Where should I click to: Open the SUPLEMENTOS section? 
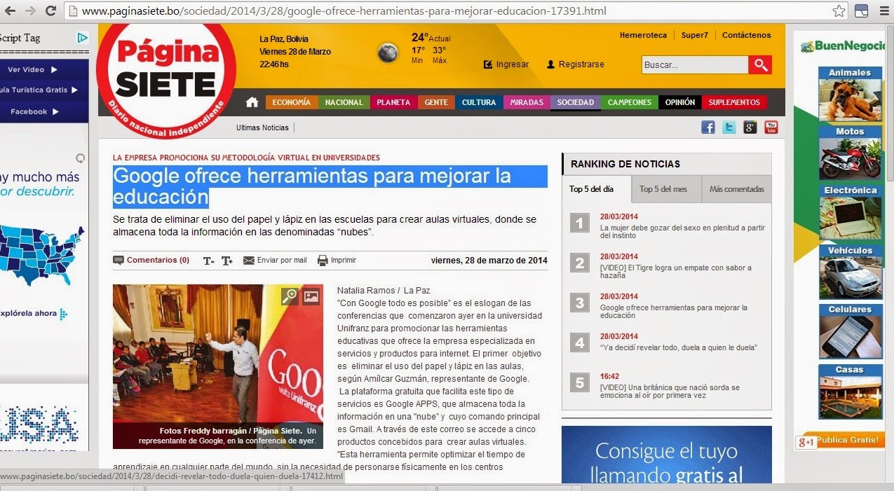(734, 102)
